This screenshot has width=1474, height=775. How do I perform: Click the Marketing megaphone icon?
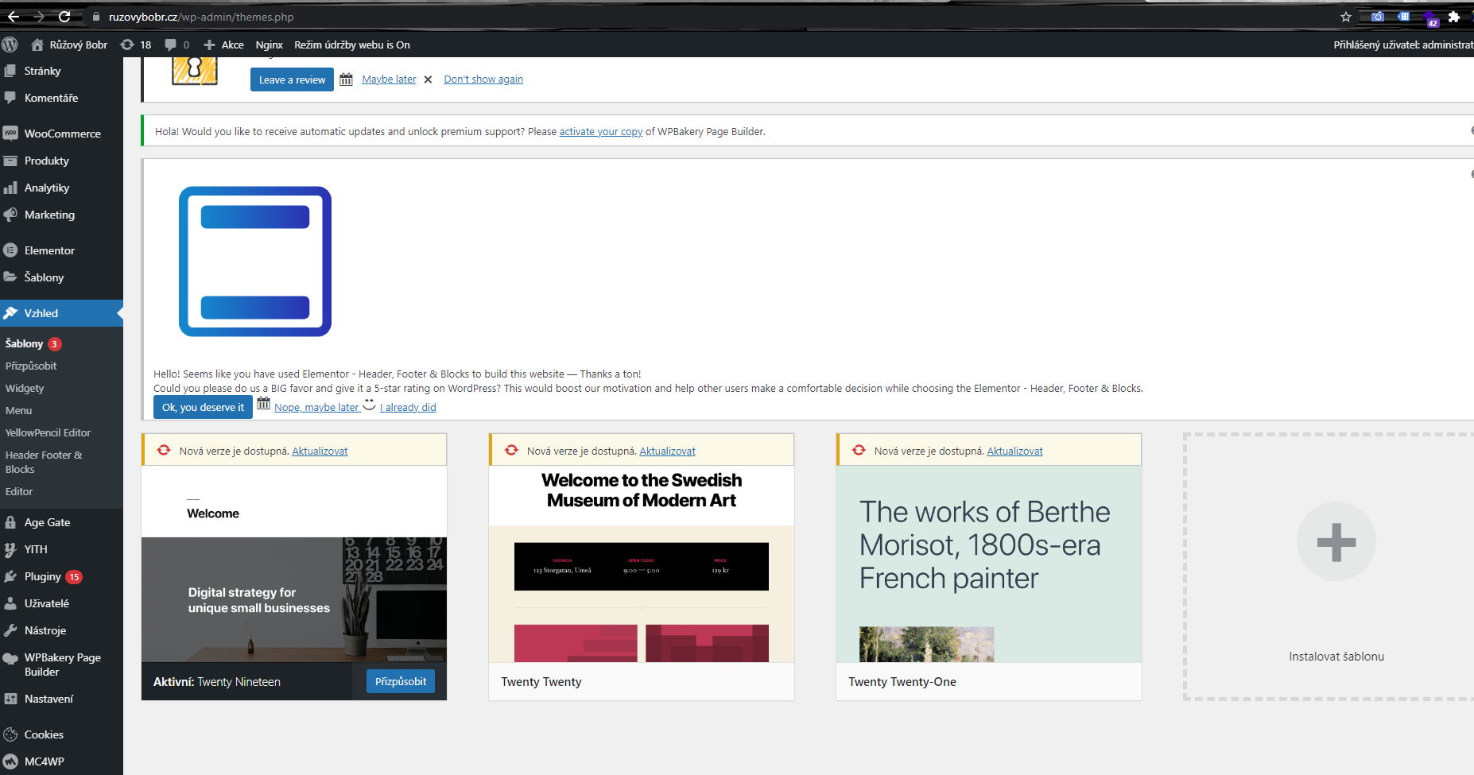(x=10, y=215)
